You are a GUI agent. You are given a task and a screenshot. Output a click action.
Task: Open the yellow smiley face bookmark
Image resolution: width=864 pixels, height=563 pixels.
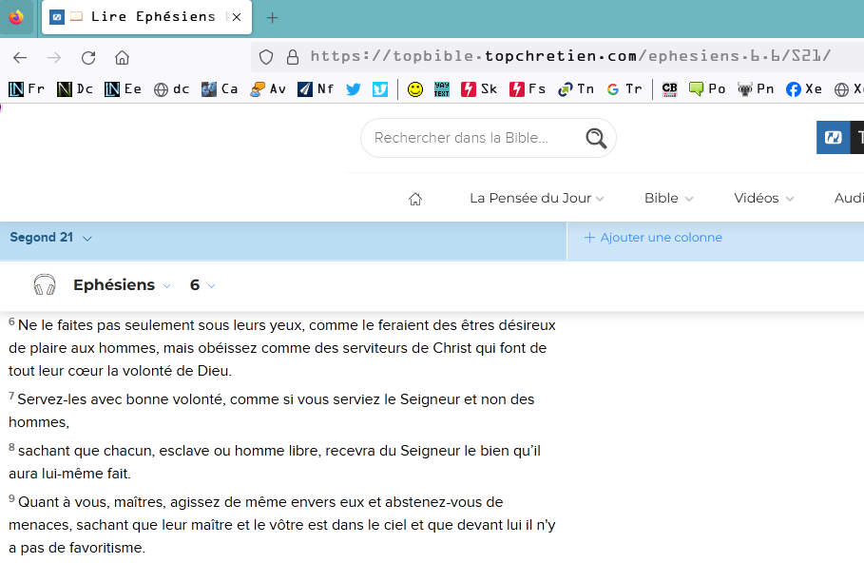point(415,89)
